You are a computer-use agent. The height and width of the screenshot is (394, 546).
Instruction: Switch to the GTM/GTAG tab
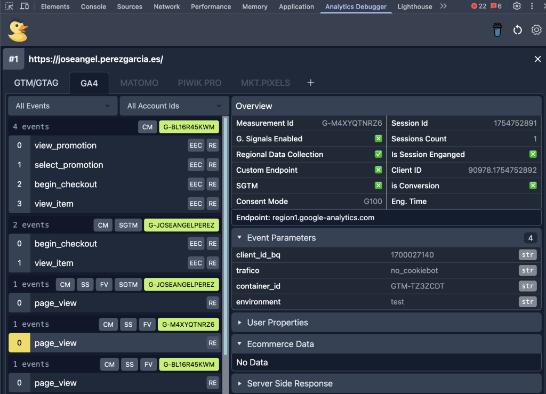coord(36,83)
